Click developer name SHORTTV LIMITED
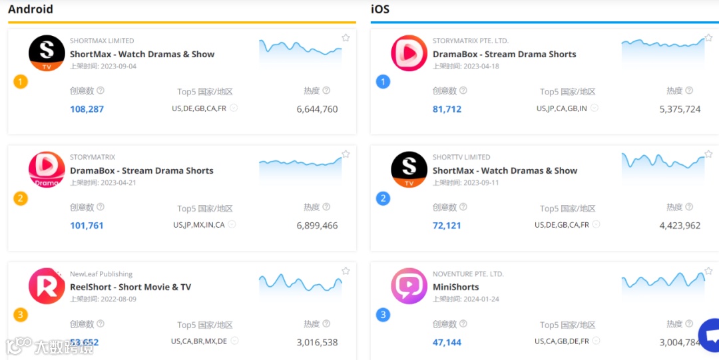 coord(461,157)
